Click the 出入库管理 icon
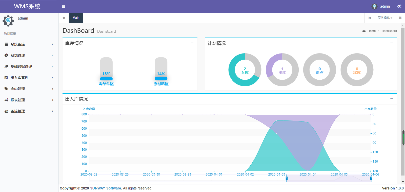The width and height of the screenshot is (405, 192). point(6,78)
